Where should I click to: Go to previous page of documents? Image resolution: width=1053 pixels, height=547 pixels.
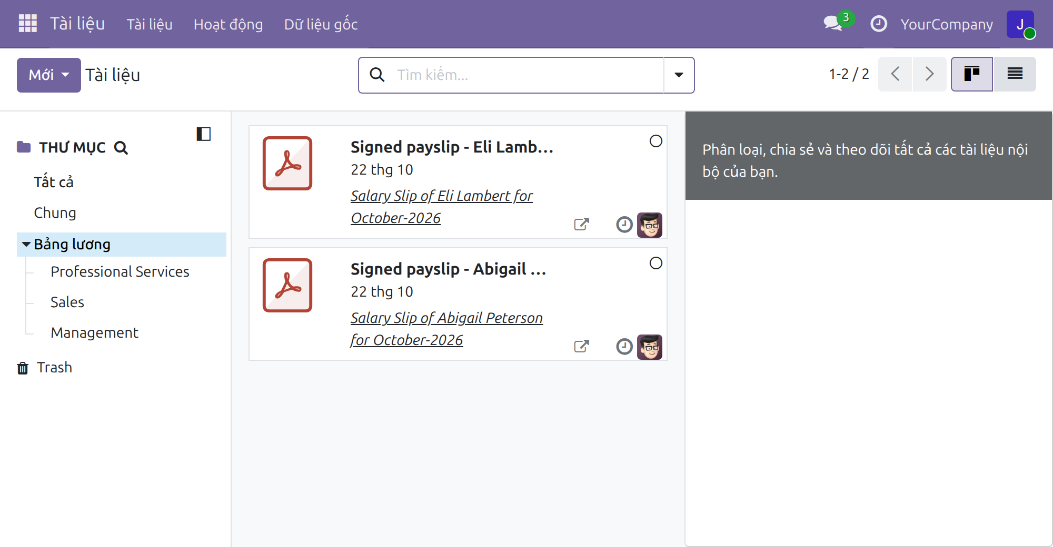pos(895,74)
